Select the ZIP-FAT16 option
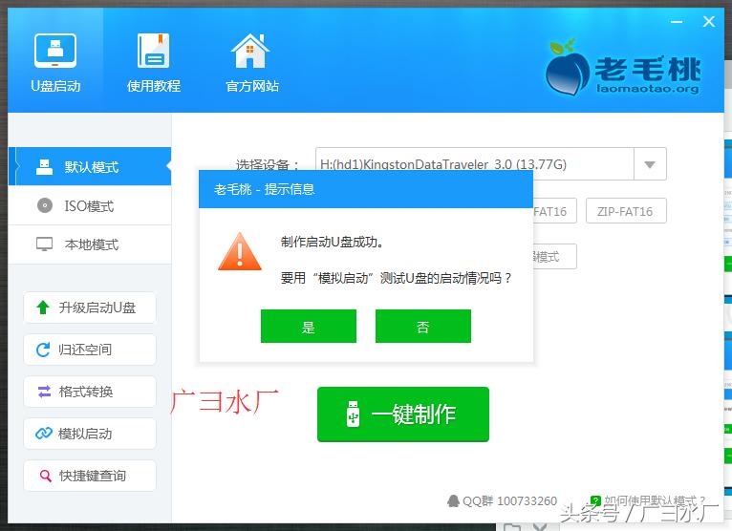The image size is (732, 531). (626, 211)
